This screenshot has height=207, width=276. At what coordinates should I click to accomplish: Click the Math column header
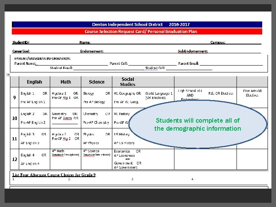[x=66, y=82]
